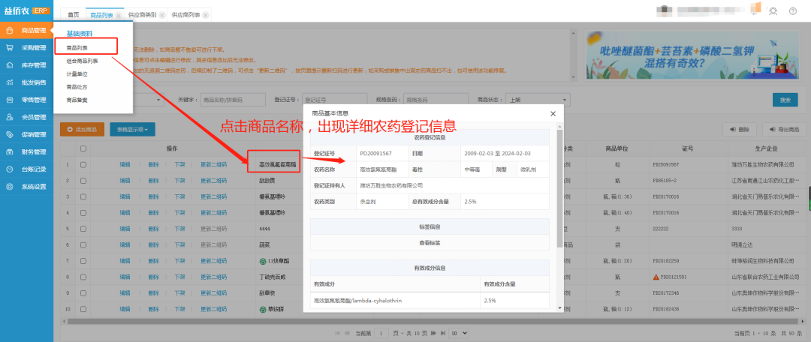Open 零售管理 store module
811x342 pixels.
26,100
